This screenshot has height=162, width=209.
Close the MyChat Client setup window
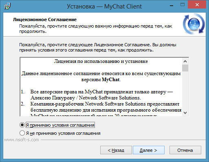click(197, 5)
